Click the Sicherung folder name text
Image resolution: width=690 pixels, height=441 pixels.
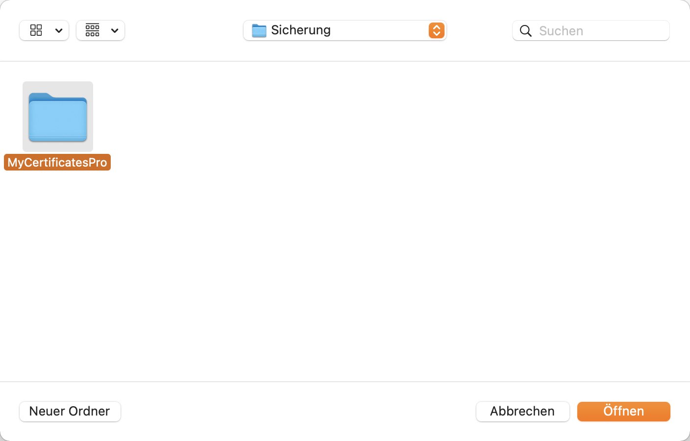pos(301,30)
